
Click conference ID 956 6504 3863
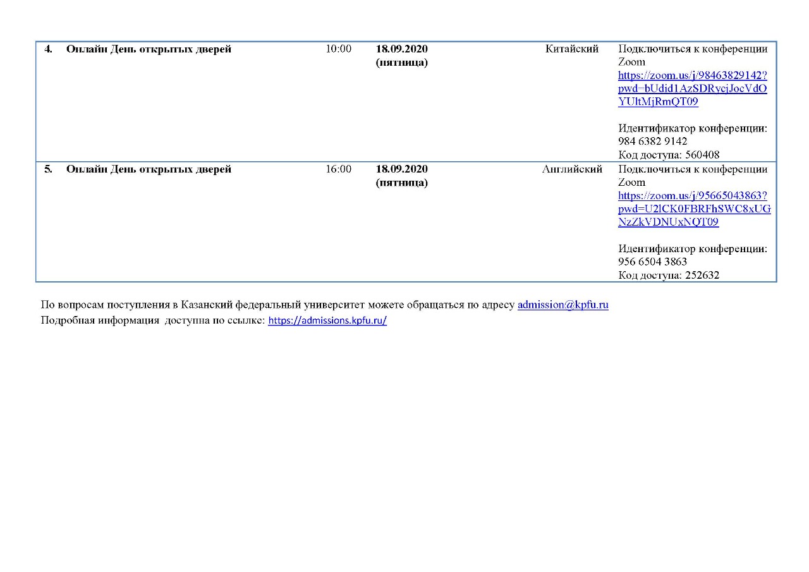point(652,262)
